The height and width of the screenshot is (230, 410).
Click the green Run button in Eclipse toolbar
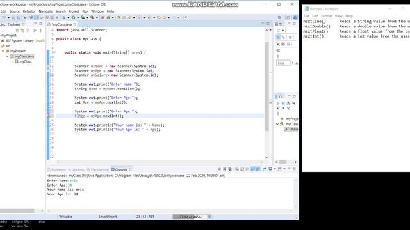pos(73,17)
